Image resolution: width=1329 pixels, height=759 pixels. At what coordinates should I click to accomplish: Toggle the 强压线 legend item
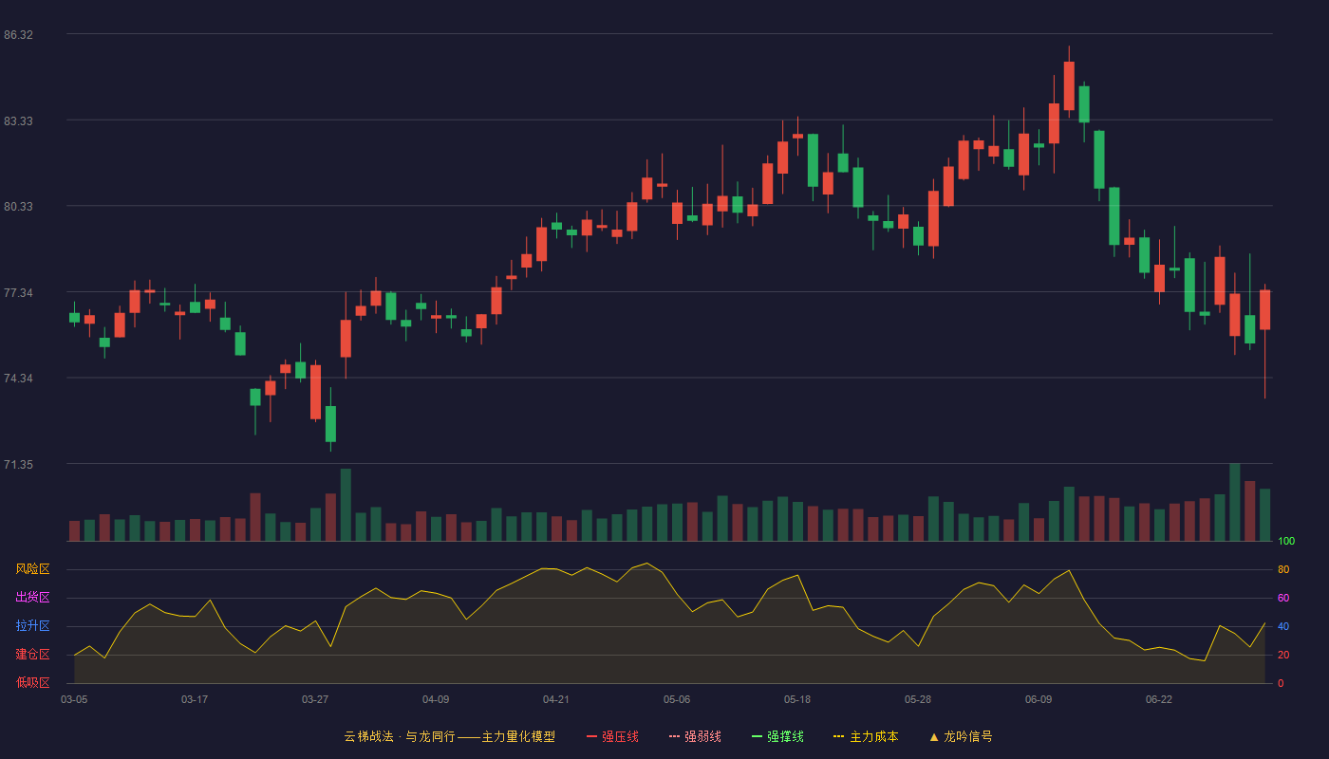click(x=612, y=736)
